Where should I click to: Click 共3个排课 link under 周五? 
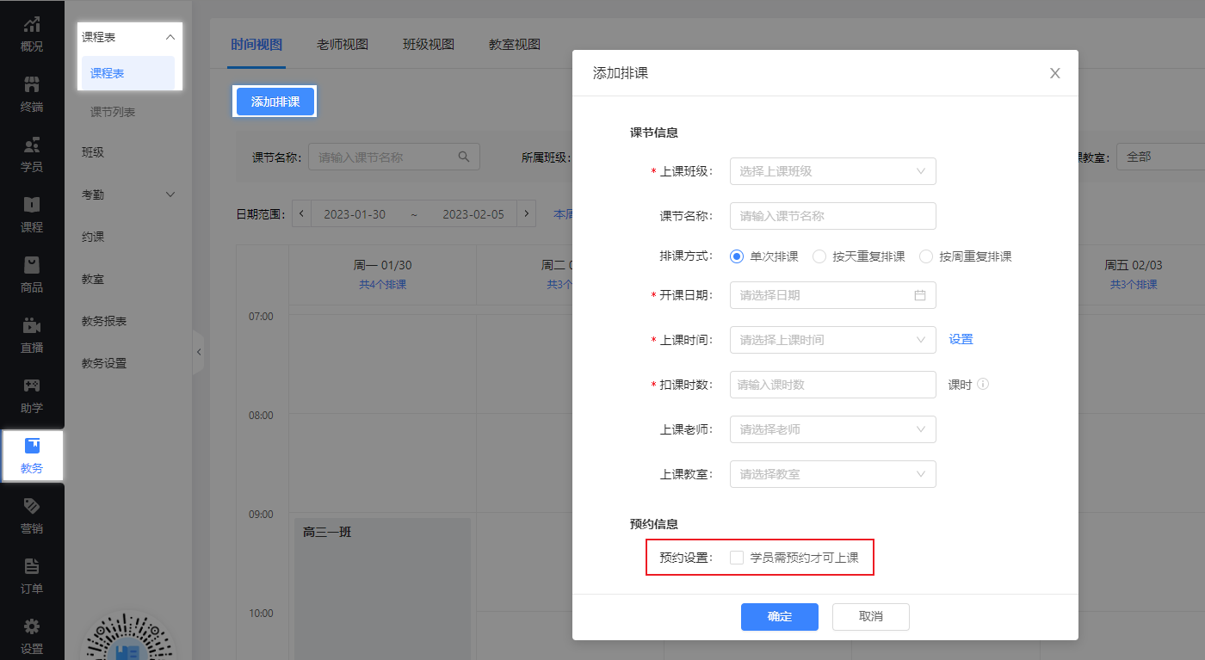coord(1134,285)
